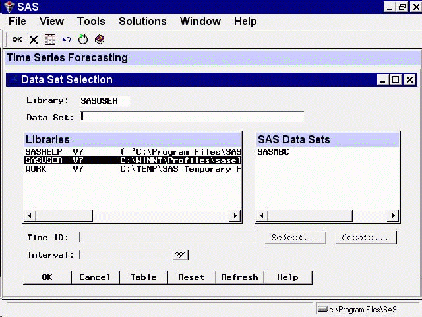Click the drive icon in status bar
The image size is (422, 317).
point(323,308)
